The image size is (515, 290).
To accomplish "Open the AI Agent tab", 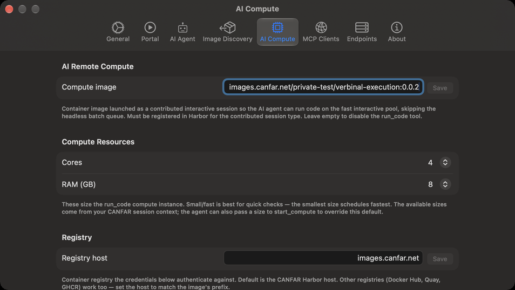I will pos(182,32).
